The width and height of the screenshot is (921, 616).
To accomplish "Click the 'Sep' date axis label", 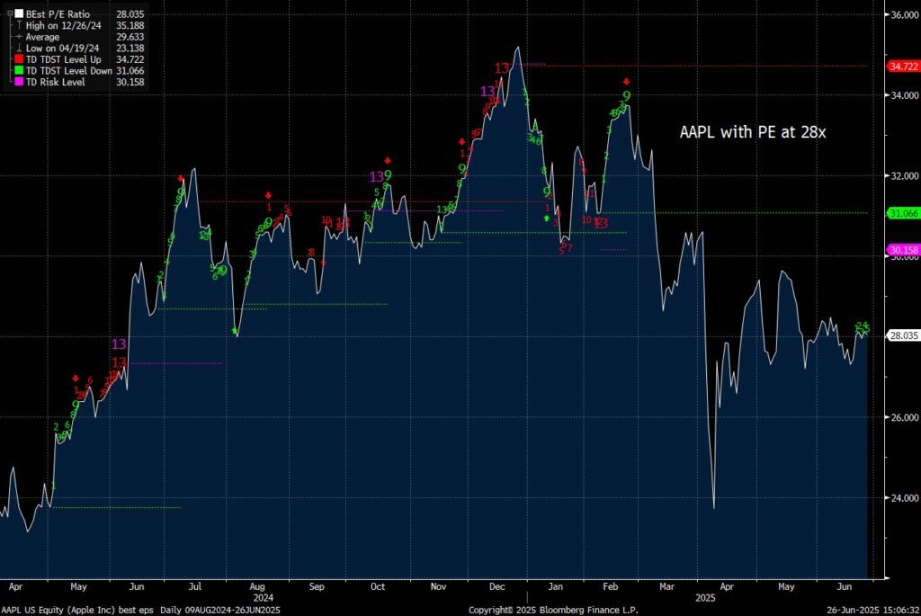I will 317,586.
